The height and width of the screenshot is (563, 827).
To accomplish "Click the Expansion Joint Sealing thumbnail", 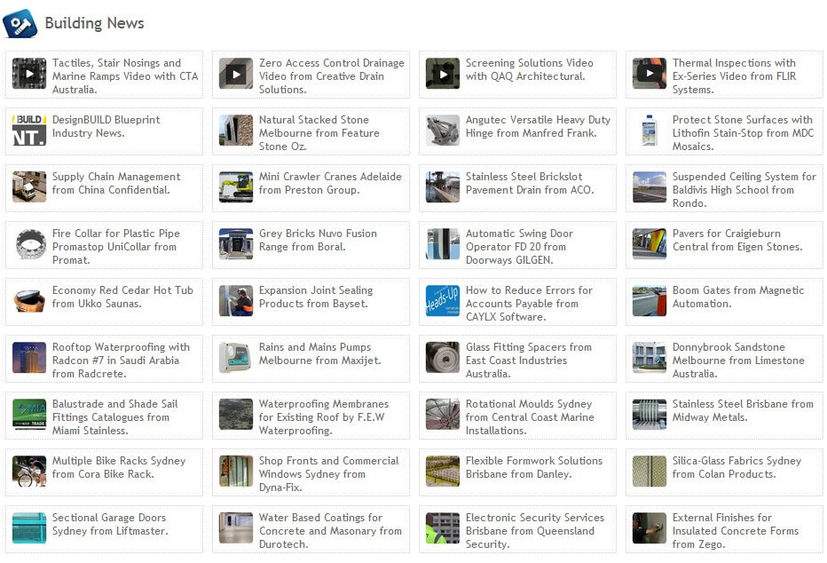I will click(236, 301).
